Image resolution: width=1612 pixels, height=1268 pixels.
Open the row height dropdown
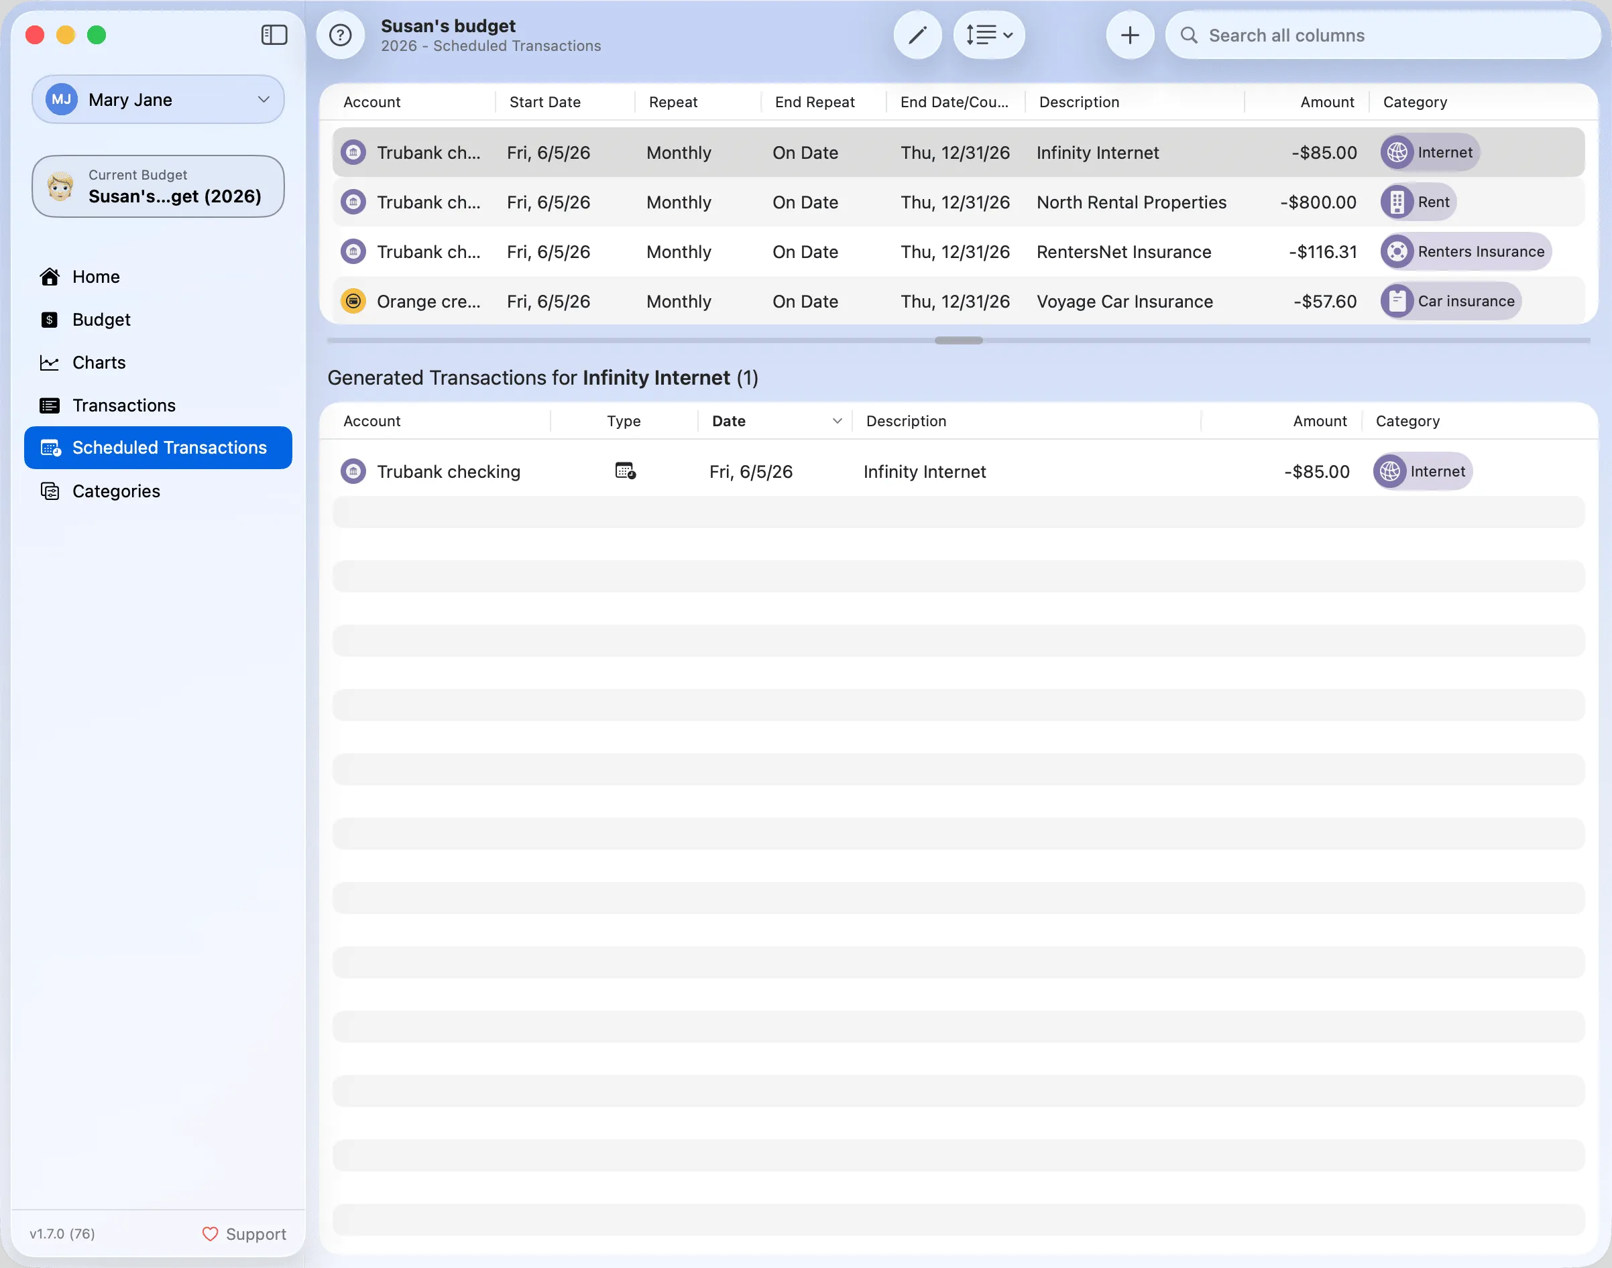click(989, 35)
